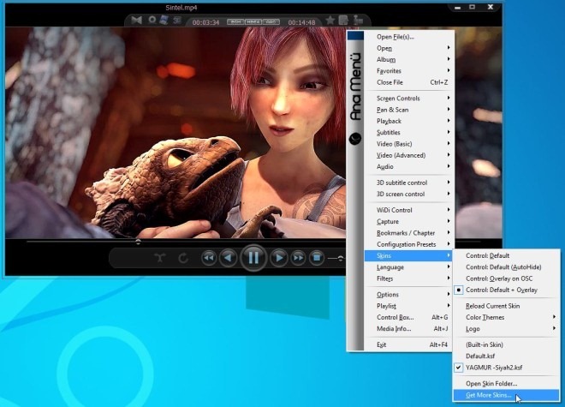Screen dimensions: 565x407
Task: Click Open Skin Folder... entry
Action: [491, 383]
